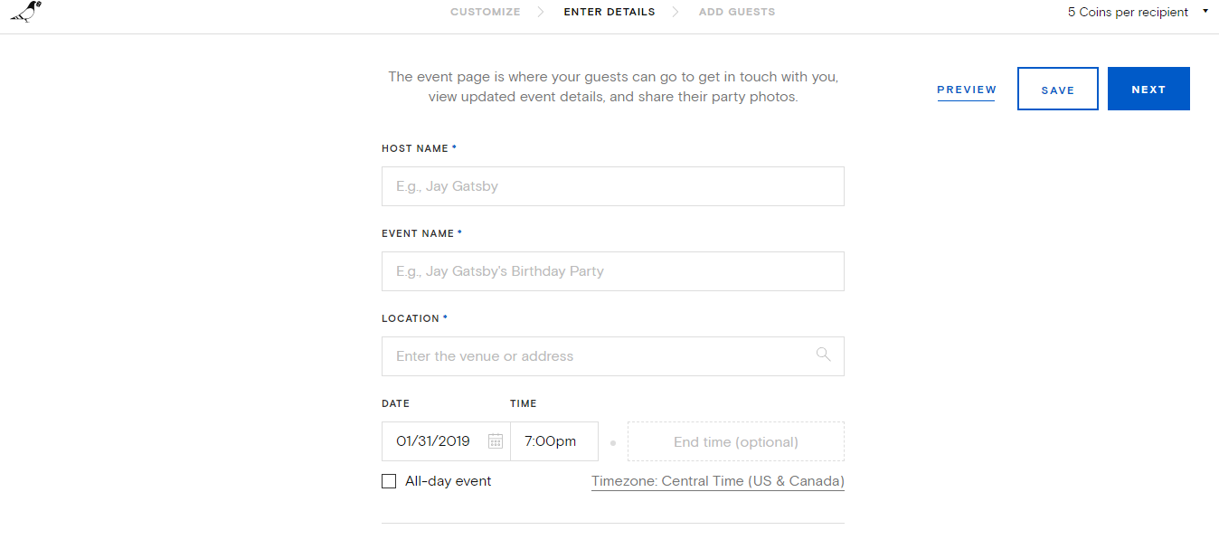
Task: Open the '5 Coins per recipient' dropdown arrow
Action: coord(1205,12)
